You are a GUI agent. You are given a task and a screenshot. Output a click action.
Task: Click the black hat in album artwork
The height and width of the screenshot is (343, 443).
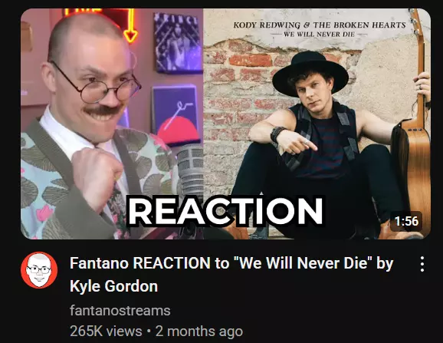tap(310, 74)
